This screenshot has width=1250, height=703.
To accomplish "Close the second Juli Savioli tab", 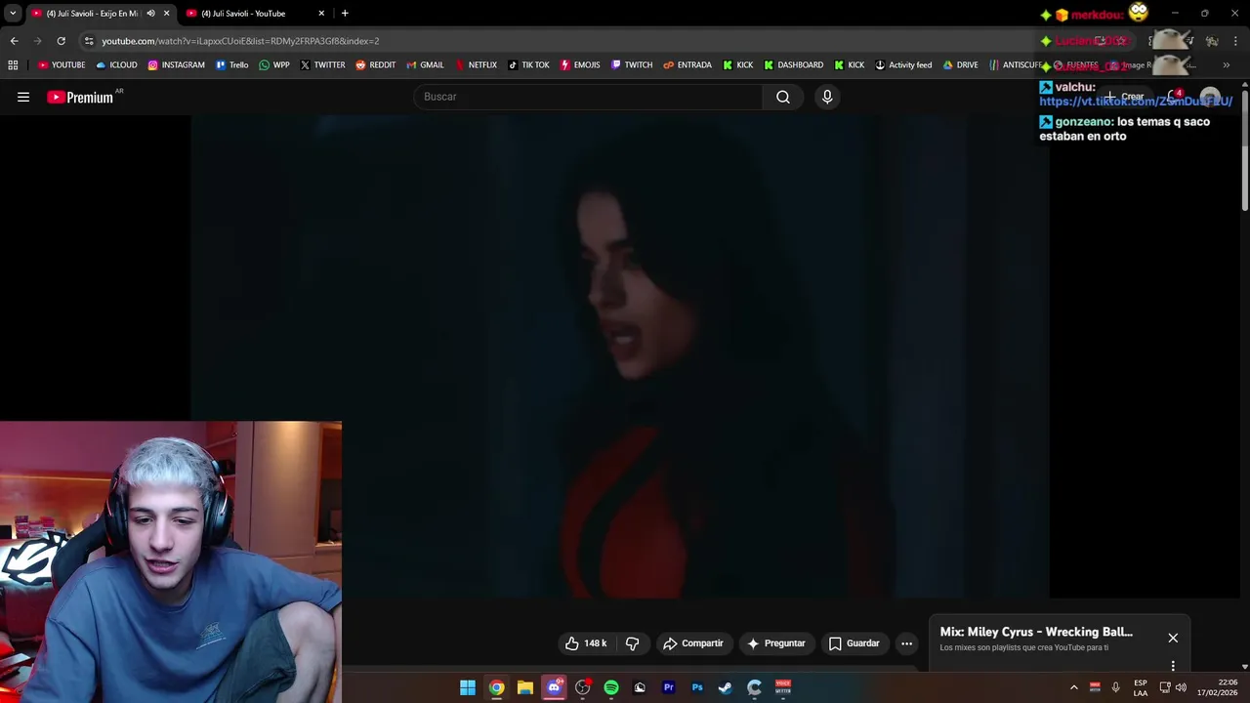I will (x=321, y=14).
